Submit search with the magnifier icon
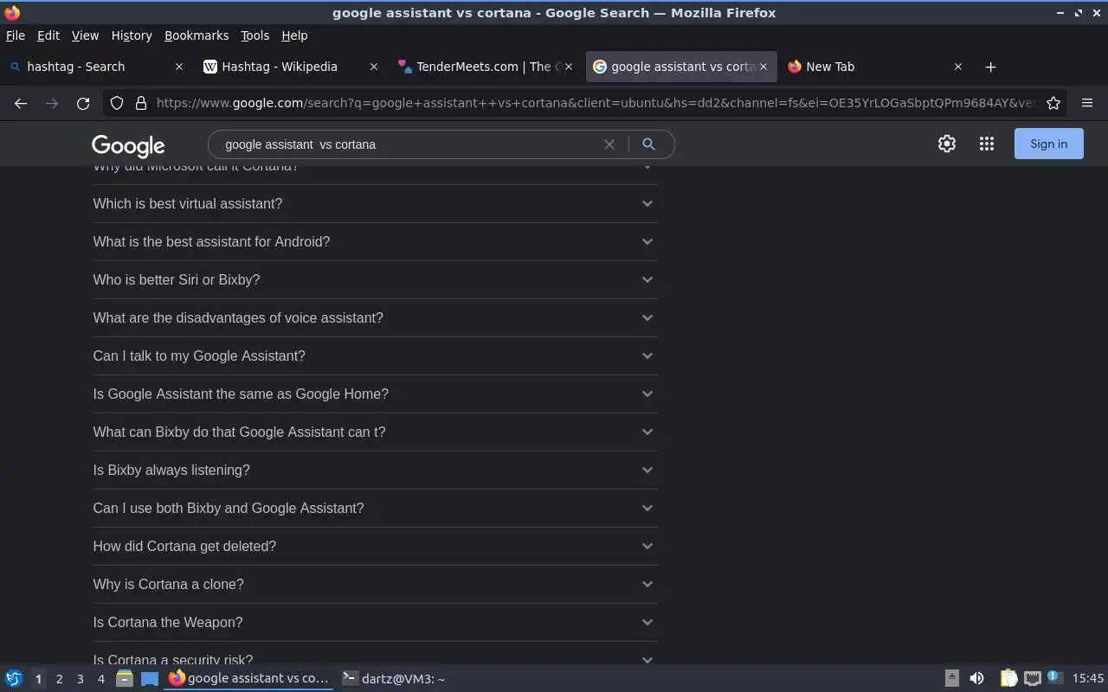1108x692 pixels. tap(648, 144)
